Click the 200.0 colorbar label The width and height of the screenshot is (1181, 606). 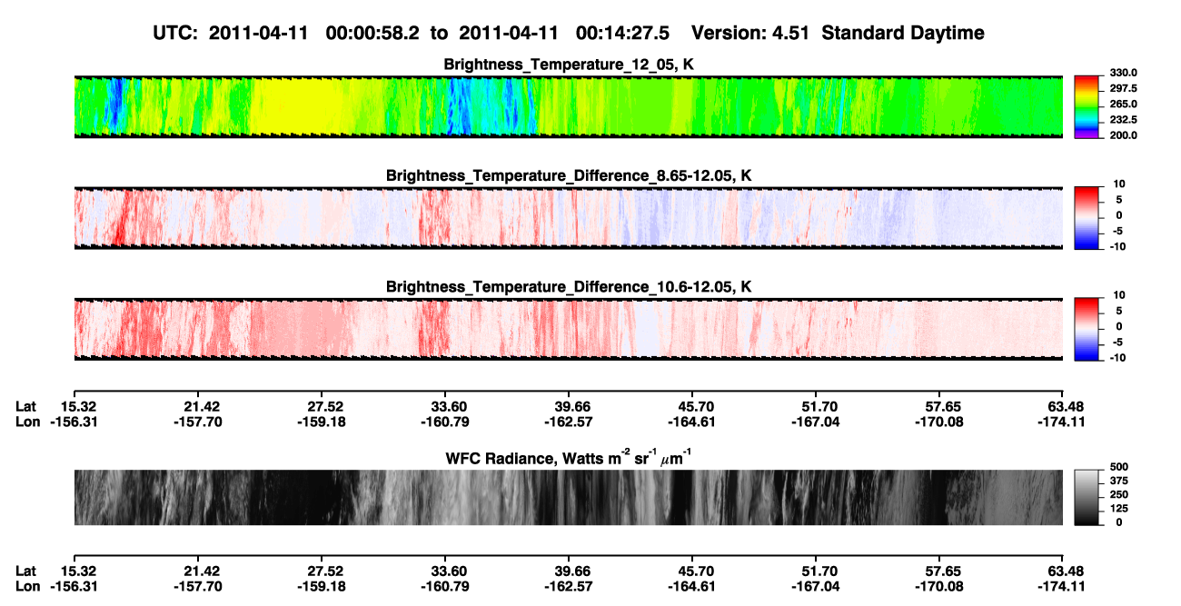[x=1123, y=134]
